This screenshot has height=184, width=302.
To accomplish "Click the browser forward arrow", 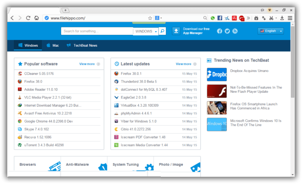I will pos(20,18).
